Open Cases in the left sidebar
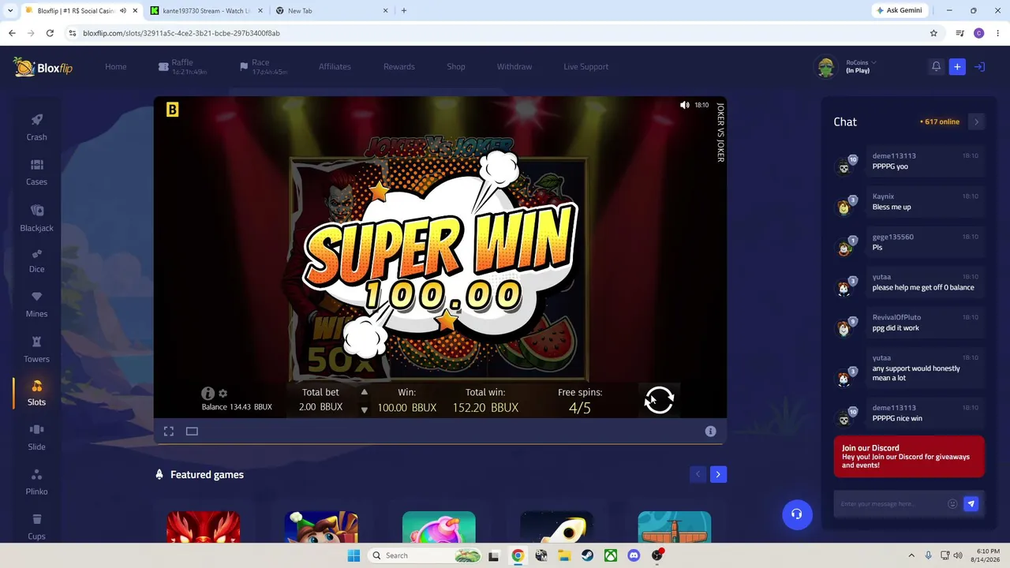The height and width of the screenshot is (568, 1010). pyautogui.click(x=36, y=172)
